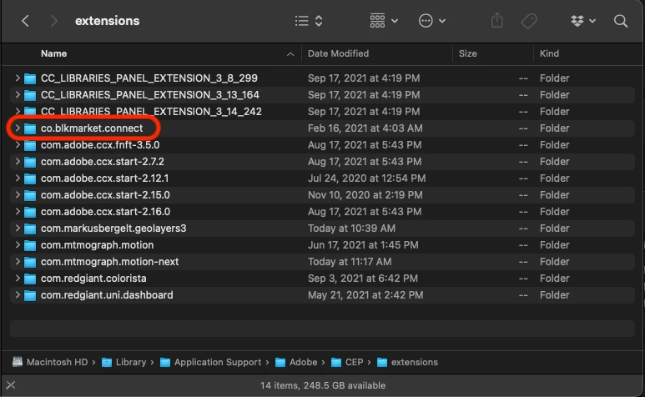This screenshot has height=397, width=645.
Task: Sort by the Date Modified column
Action: (338, 53)
